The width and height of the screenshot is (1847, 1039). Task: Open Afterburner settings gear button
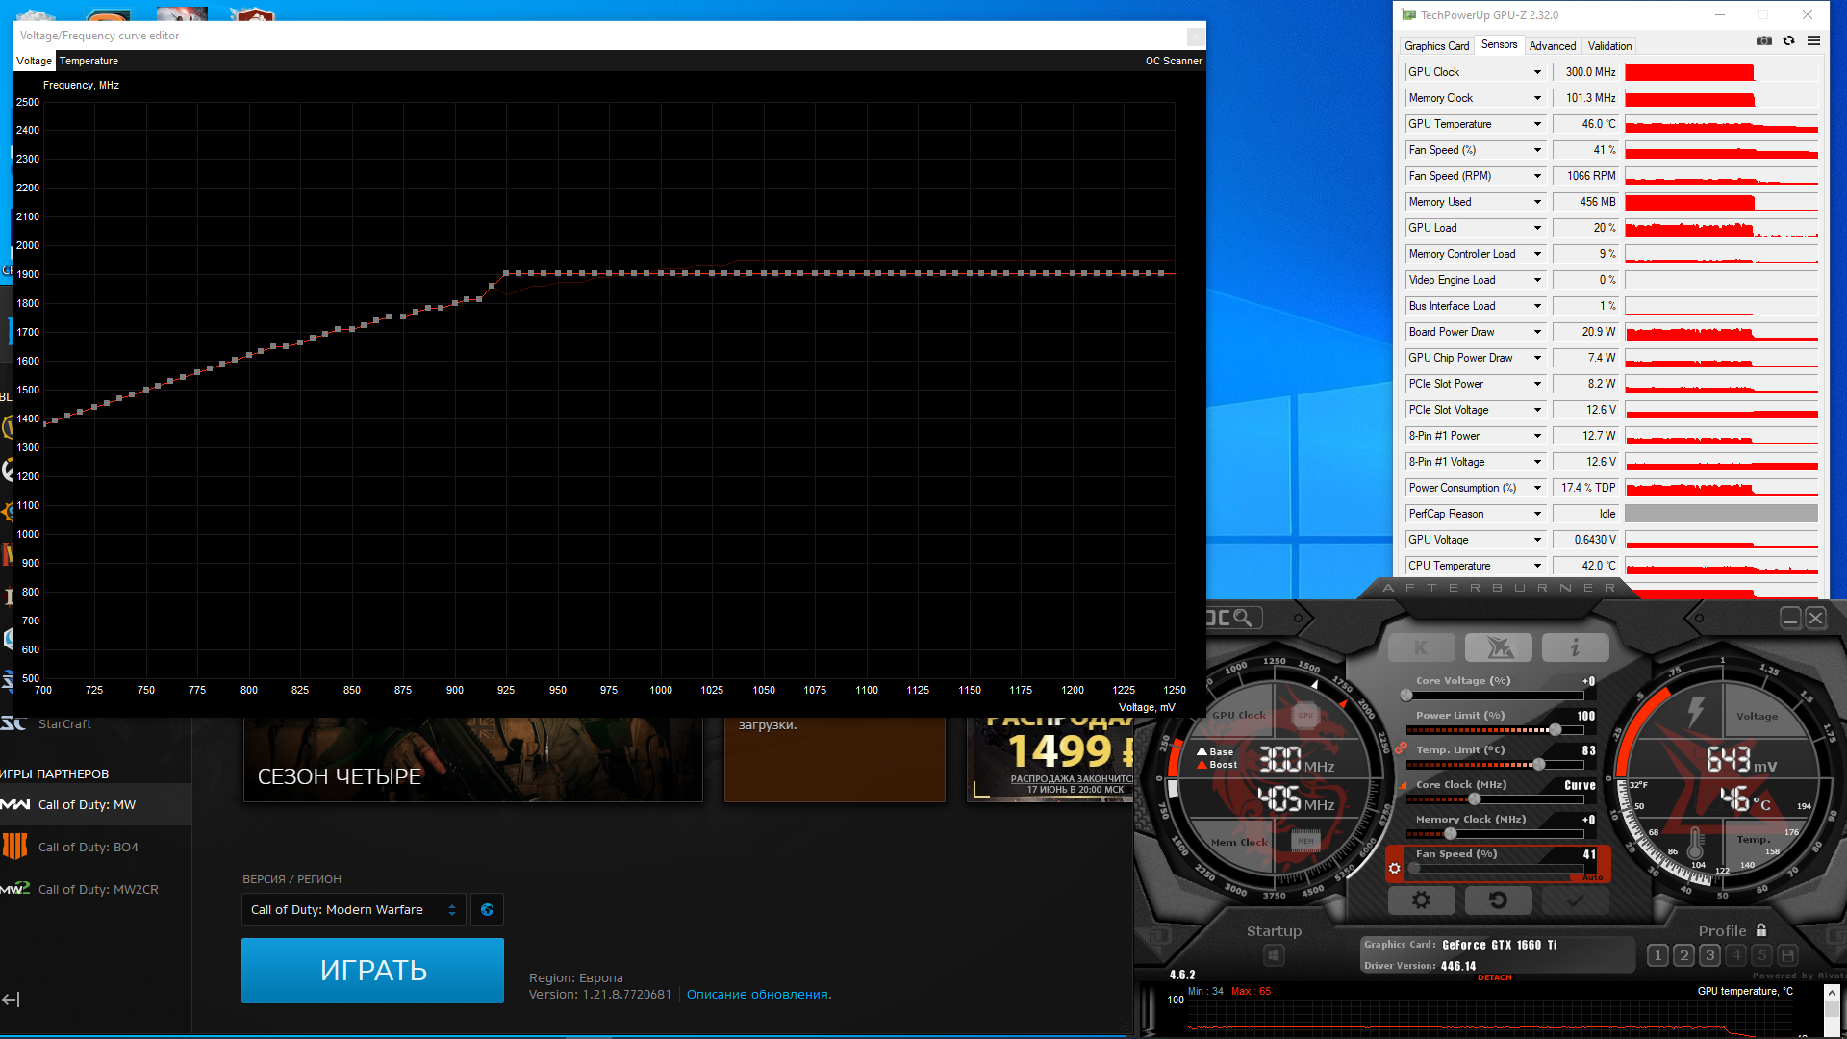pyautogui.click(x=1420, y=900)
